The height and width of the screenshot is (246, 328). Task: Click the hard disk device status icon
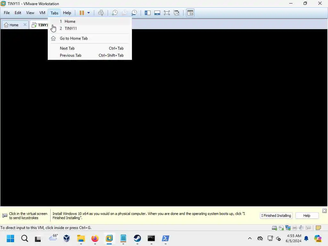[x=275, y=228]
